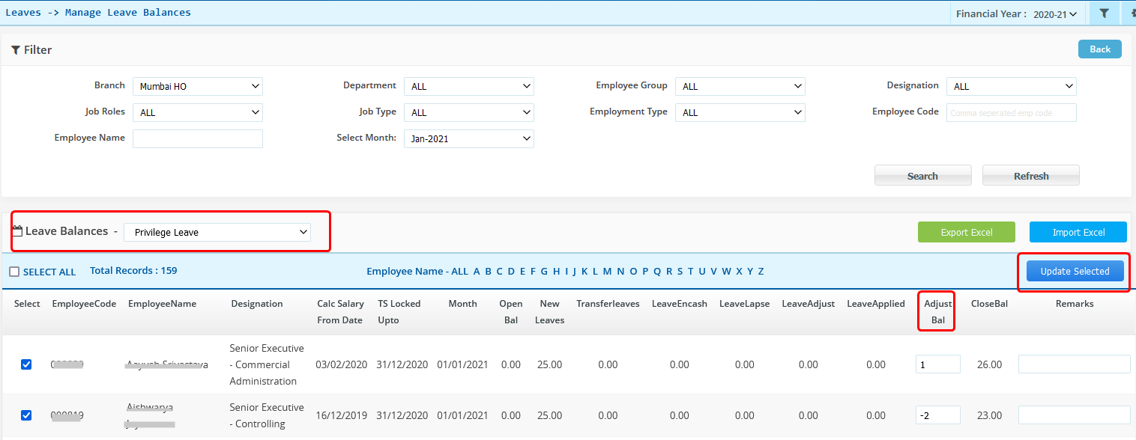Viewport: 1136px width, 440px height.
Task: Expand the Department dropdown
Action: tap(469, 86)
